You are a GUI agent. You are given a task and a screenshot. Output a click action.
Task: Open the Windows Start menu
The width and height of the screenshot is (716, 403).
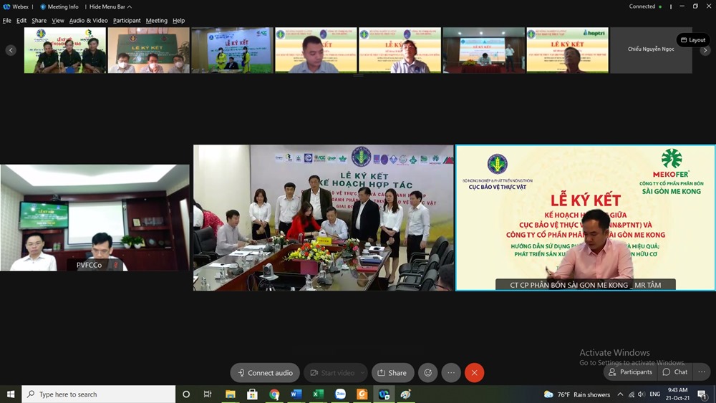[11, 394]
